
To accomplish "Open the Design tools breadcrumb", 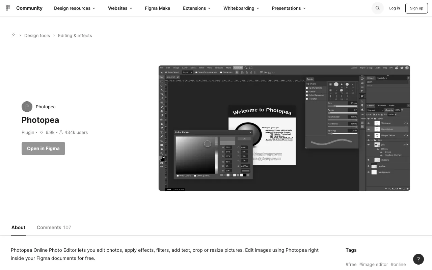I will [x=37, y=35].
